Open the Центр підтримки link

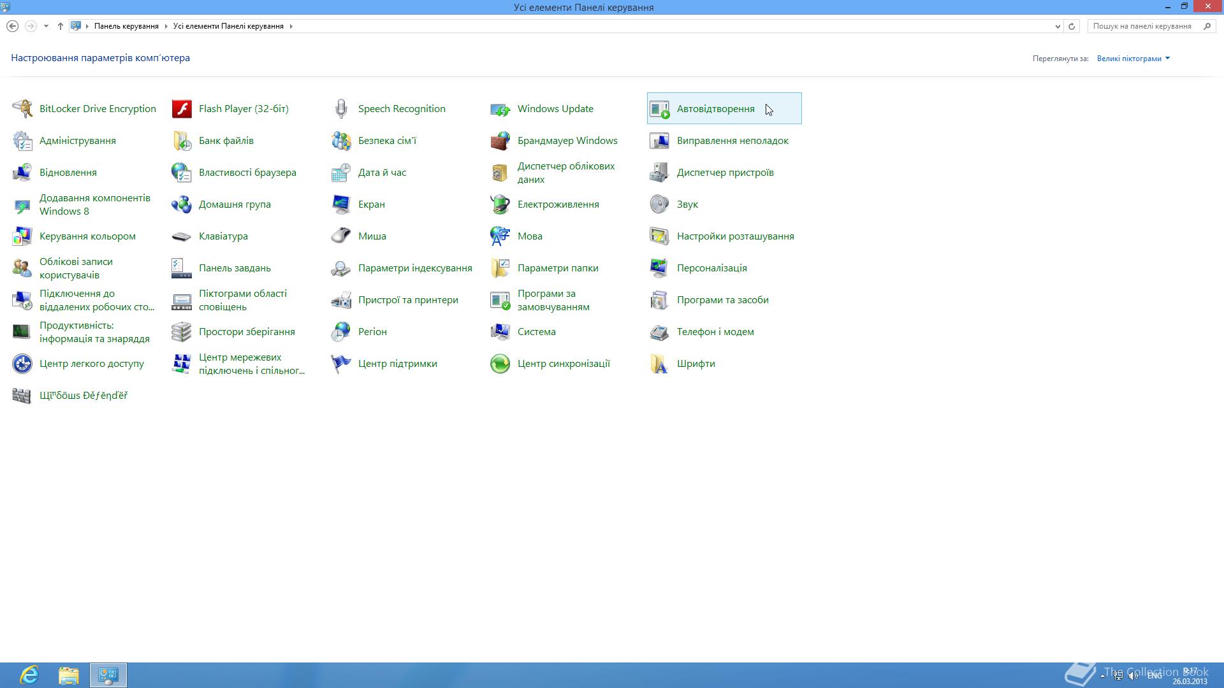click(397, 364)
